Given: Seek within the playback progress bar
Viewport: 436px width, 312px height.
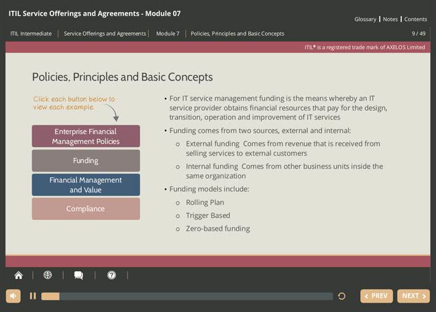Looking at the screenshot, I should (187, 296).
